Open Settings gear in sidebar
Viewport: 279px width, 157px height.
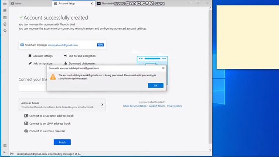[x=5, y=146]
